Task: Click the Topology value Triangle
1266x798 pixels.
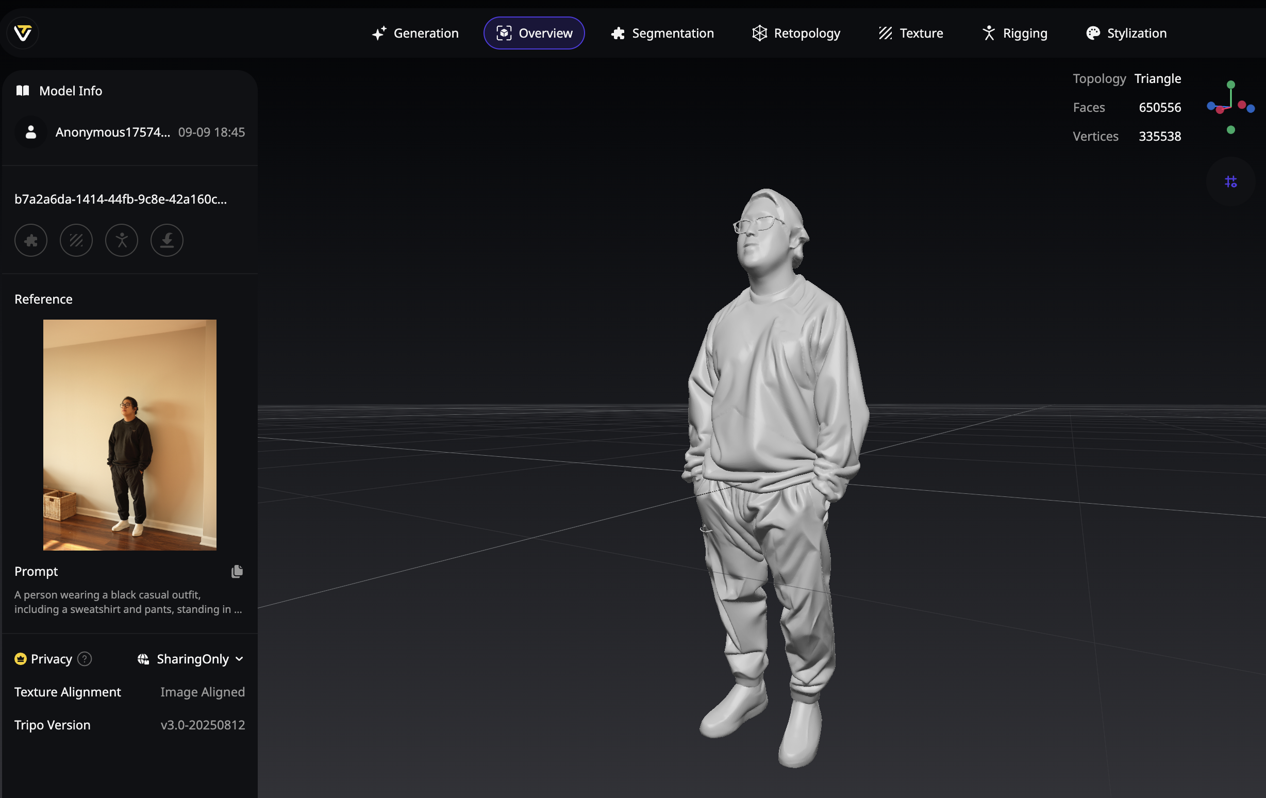Action: click(x=1158, y=78)
